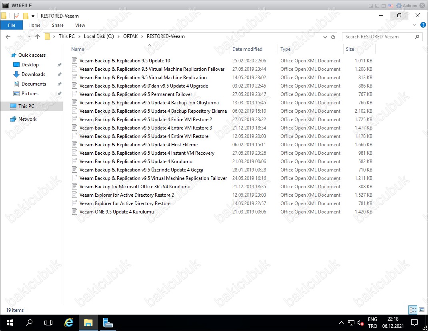Screen dimensions: 428x331
Task: Select icon of Veeam Backup for Microsoft Office 365 V4 Kurulumu
Action: tap(74, 186)
